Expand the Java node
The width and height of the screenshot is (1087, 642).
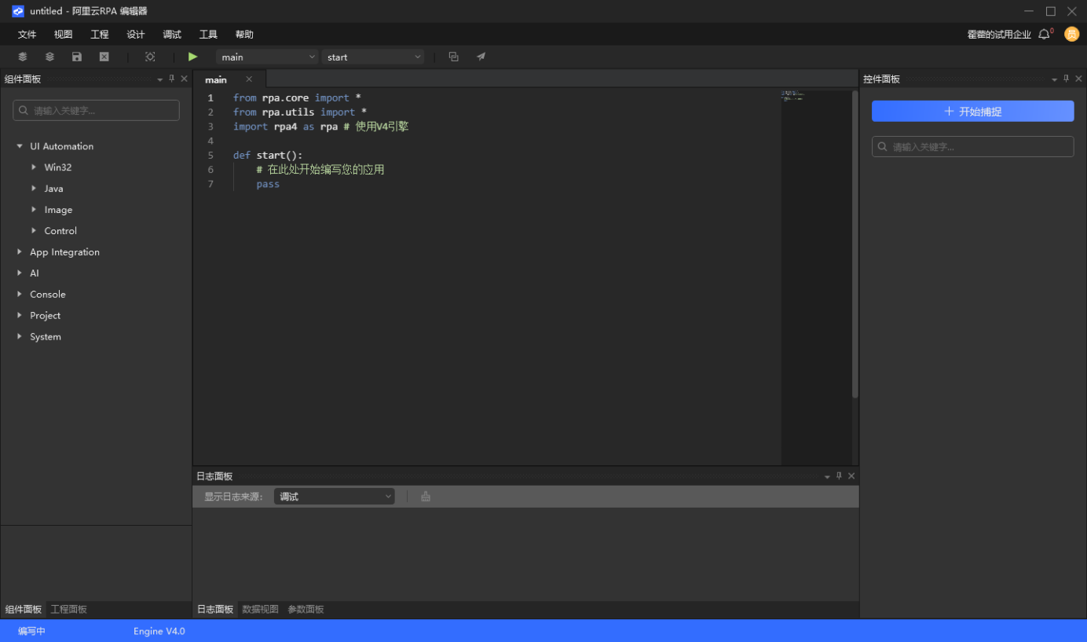pos(34,189)
